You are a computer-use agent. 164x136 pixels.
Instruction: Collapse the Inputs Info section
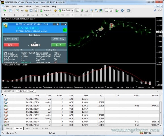tap(33, 50)
